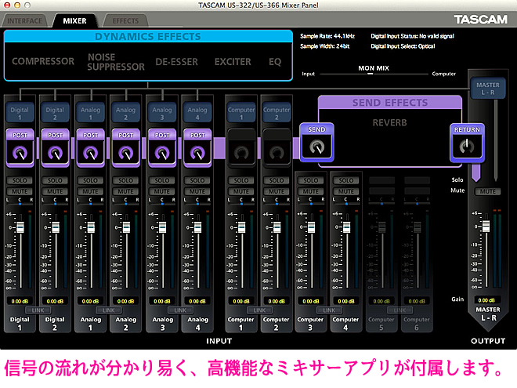Solo the Computer 4 channel
The image size is (517, 388).
click(346, 180)
